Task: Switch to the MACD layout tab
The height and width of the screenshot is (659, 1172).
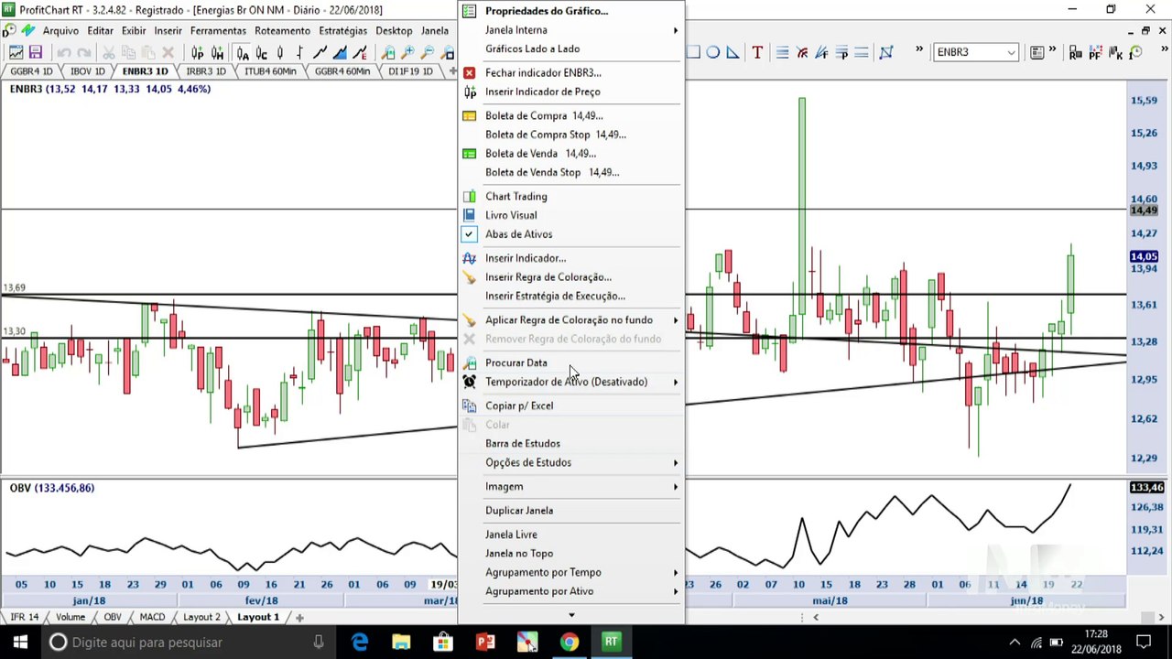Action: point(152,617)
